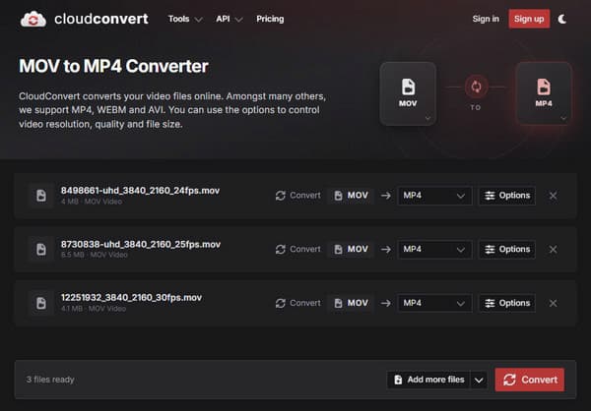
Task: Remove the 8498661 24fps file with X
Action: tap(553, 196)
